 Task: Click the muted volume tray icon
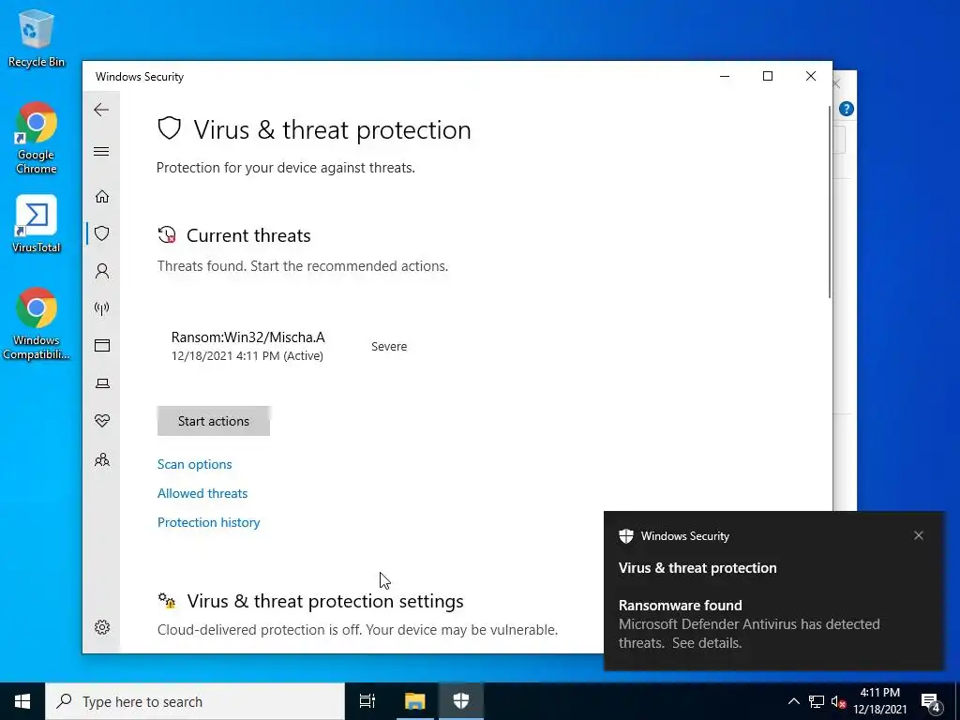pyautogui.click(x=838, y=701)
